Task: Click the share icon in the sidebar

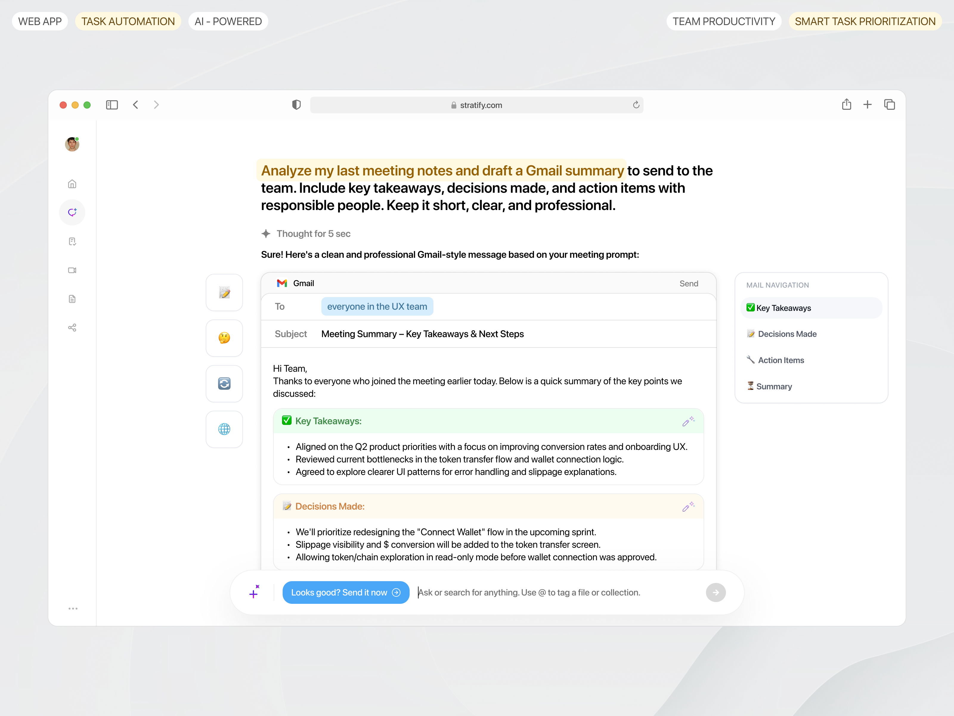Action: (x=72, y=327)
